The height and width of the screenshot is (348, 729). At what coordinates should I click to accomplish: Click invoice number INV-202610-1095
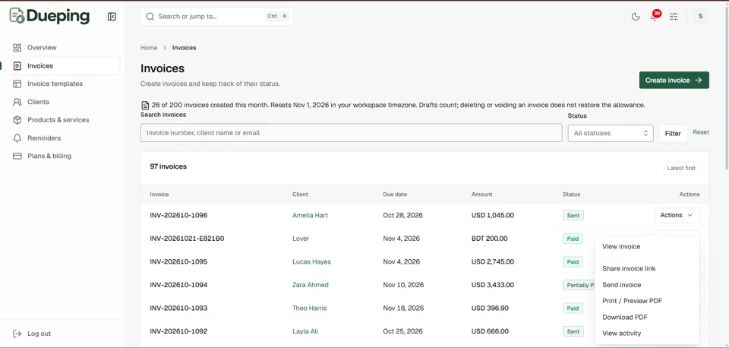click(x=178, y=261)
